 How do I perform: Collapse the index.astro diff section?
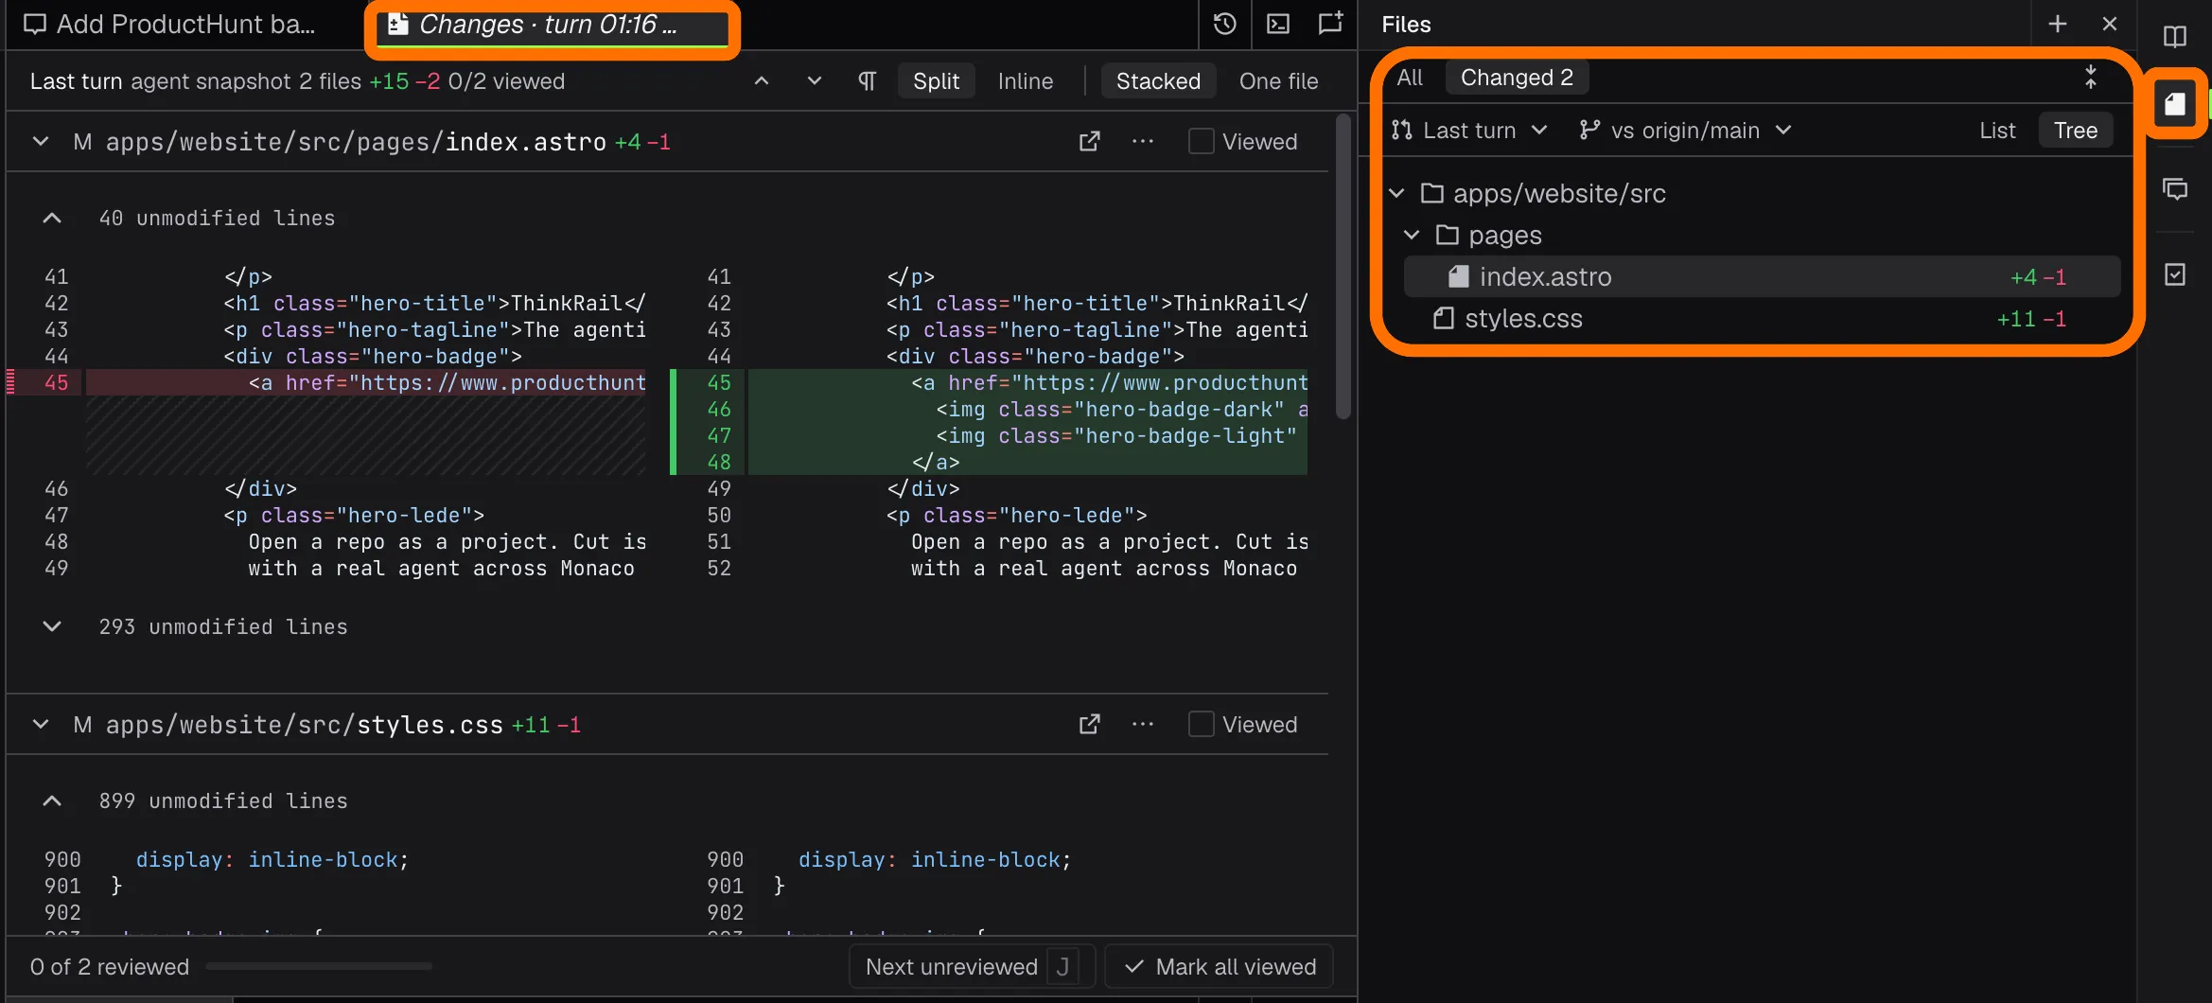[x=41, y=142]
